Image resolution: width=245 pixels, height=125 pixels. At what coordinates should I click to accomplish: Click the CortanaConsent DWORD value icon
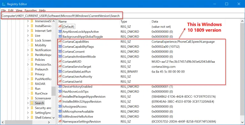coord(60,52)
